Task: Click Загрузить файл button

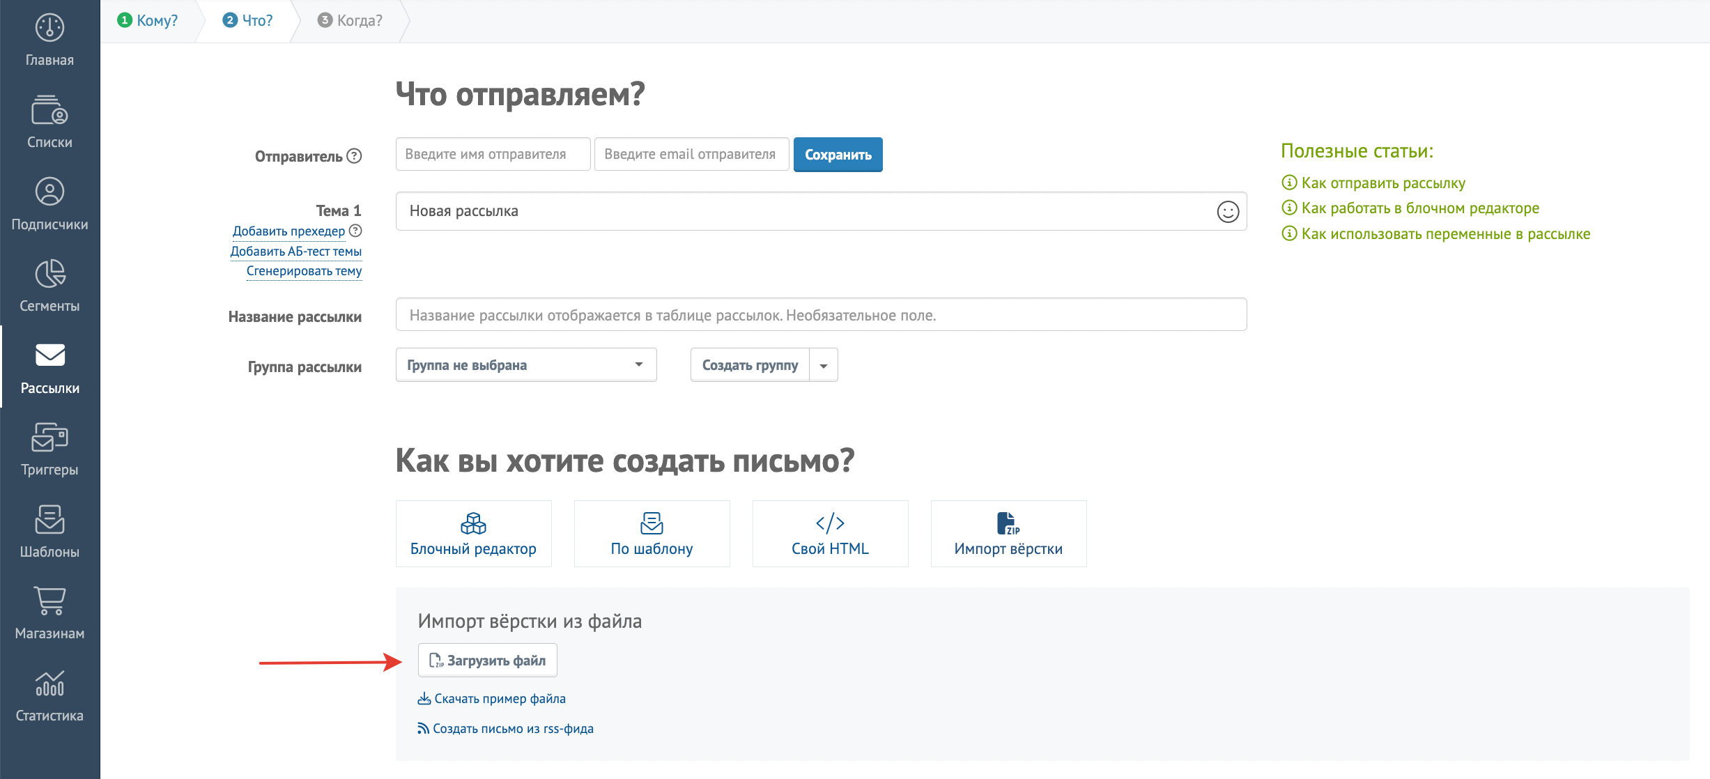Action: coord(488,661)
